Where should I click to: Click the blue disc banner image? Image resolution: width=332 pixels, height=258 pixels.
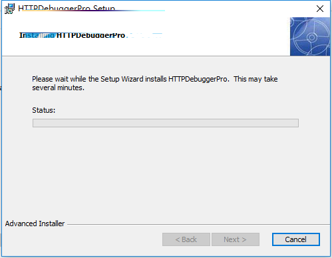point(310,36)
